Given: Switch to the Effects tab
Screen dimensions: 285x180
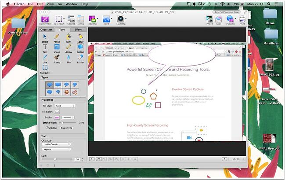Looking at the screenshot, I should click(79, 29).
